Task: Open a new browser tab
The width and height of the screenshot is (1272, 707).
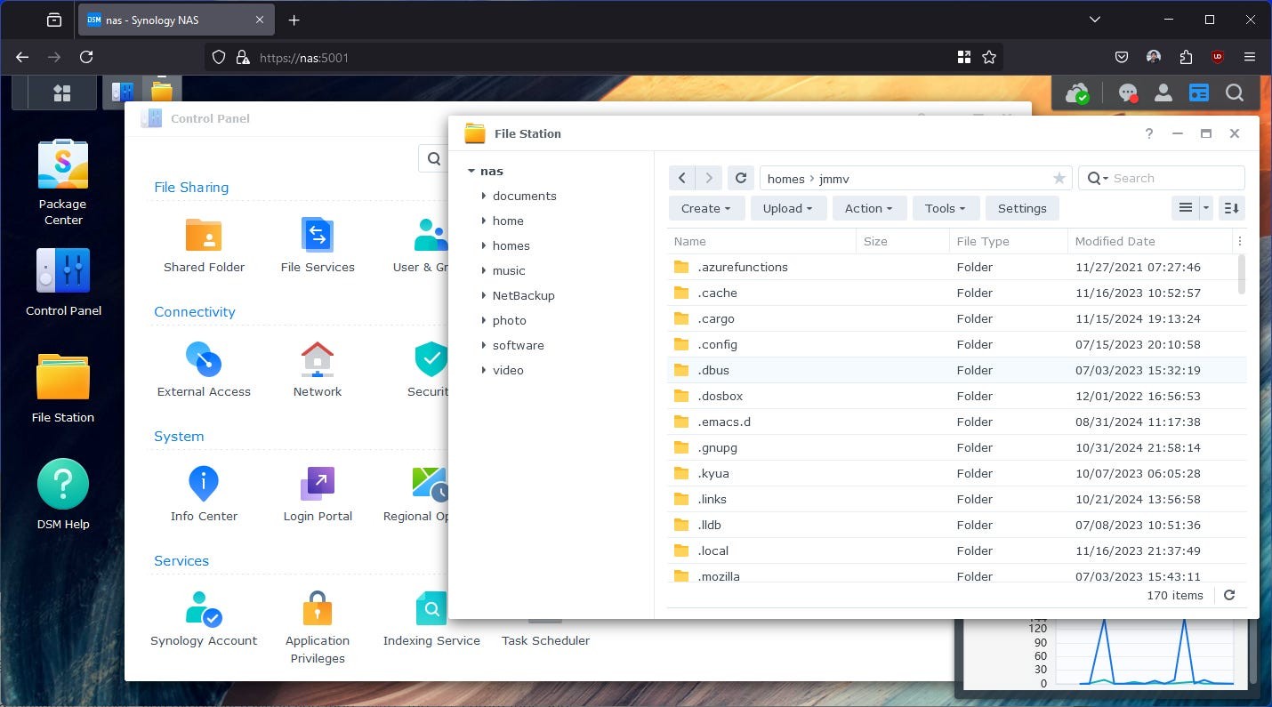Action: (x=294, y=20)
